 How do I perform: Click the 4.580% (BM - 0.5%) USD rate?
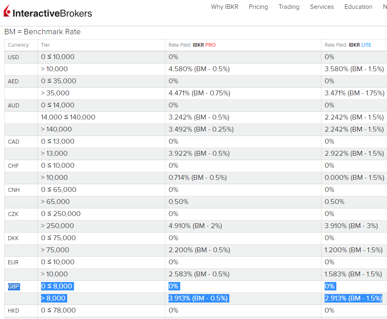coord(199,69)
